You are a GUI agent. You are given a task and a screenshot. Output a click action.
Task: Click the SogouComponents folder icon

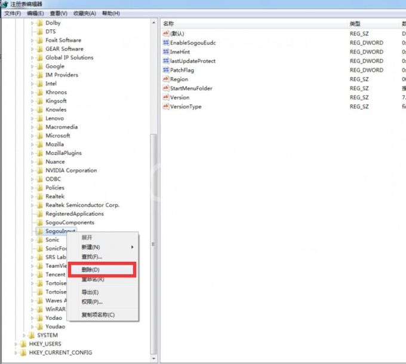(x=39, y=222)
